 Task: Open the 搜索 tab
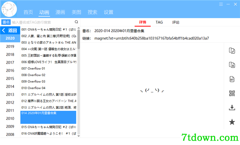tap(92, 12)
